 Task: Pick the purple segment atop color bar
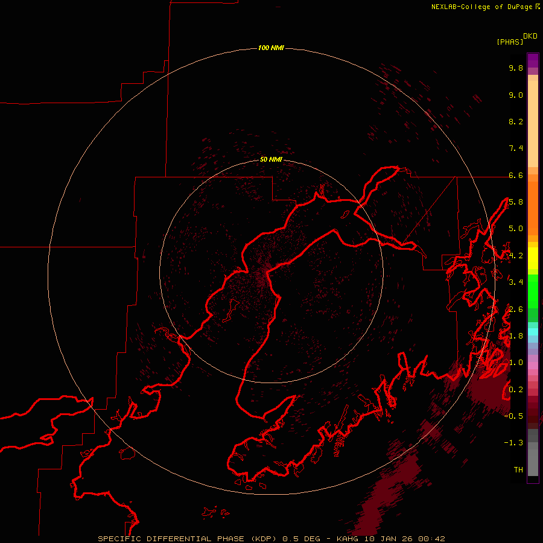533,60
